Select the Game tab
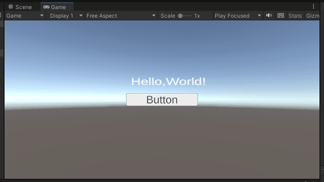The image size is (324, 182). [57, 7]
